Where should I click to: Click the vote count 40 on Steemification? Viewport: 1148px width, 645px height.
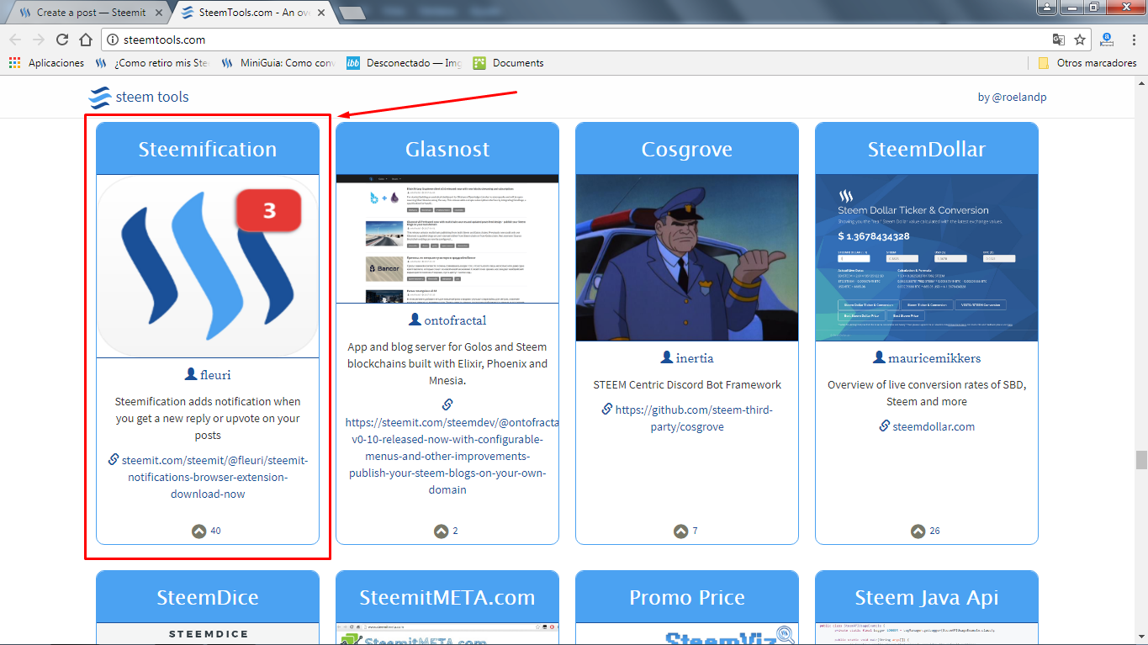(216, 531)
